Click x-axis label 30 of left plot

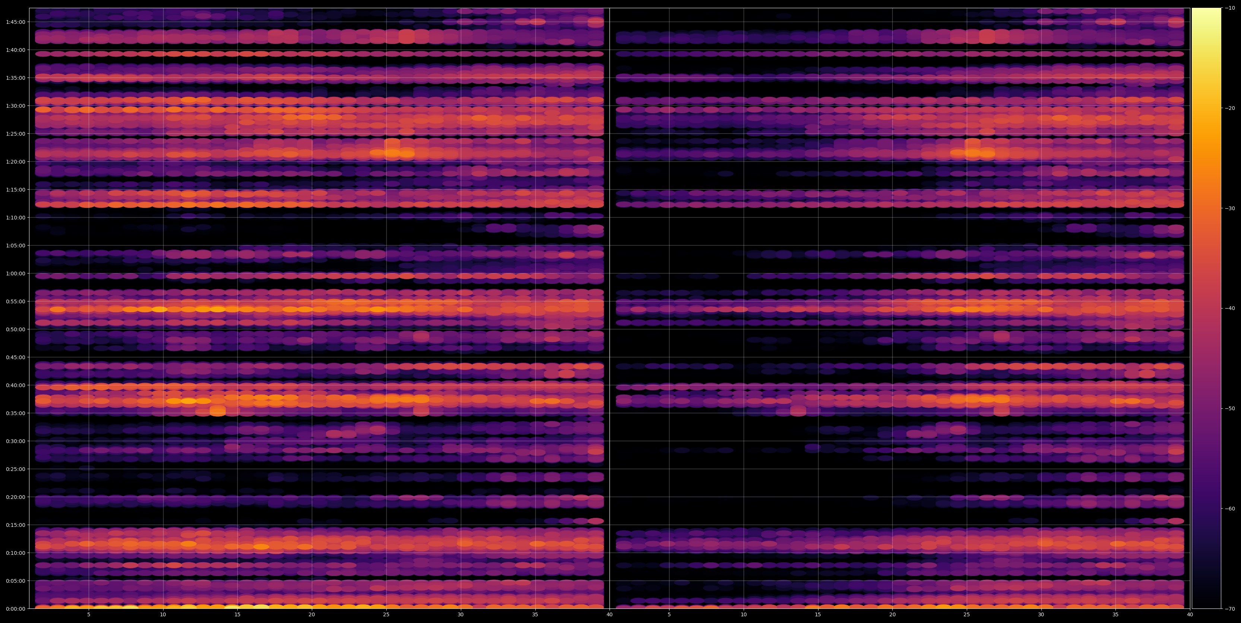[x=460, y=615]
